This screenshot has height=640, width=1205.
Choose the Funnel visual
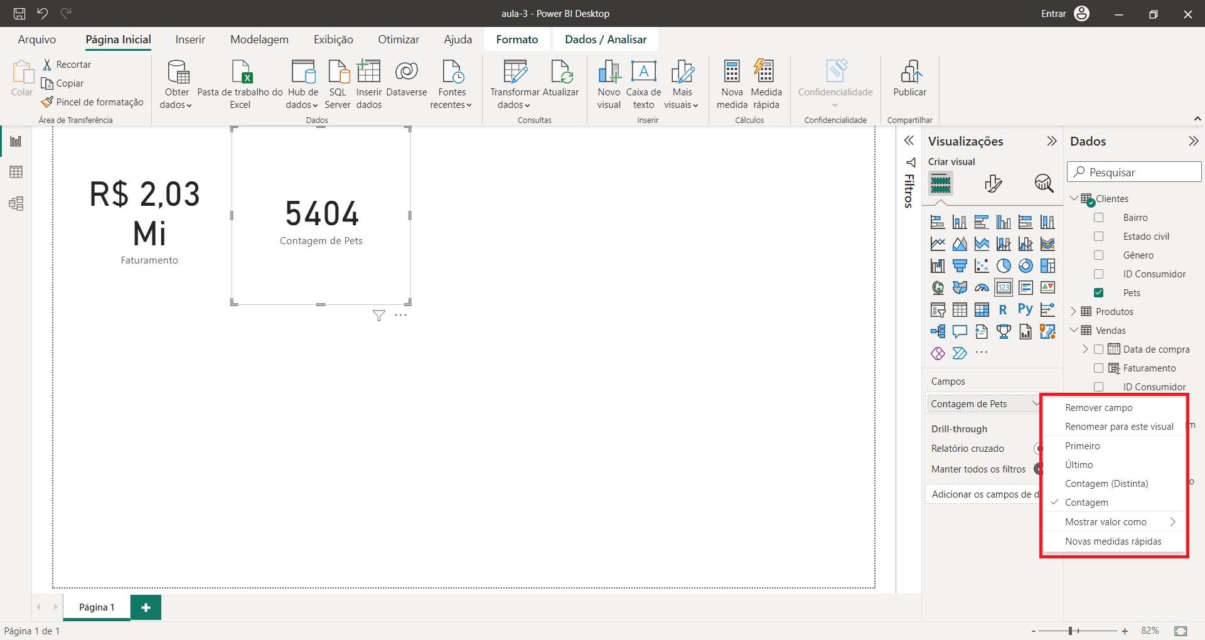click(x=960, y=265)
